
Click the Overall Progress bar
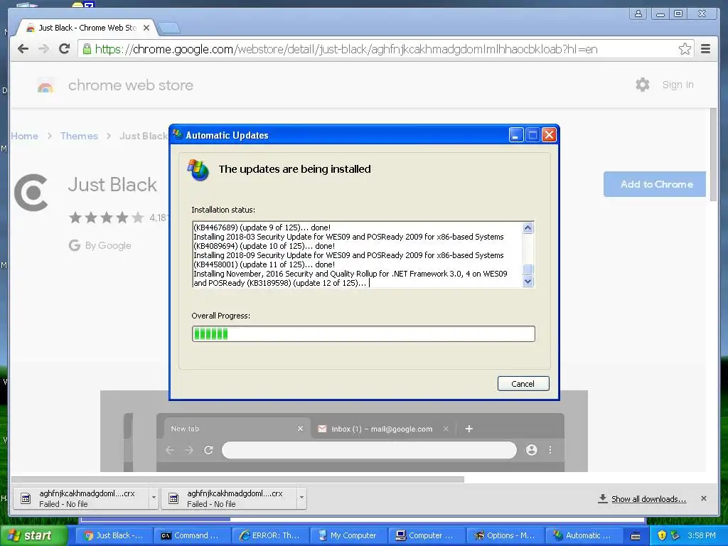(363, 334)
